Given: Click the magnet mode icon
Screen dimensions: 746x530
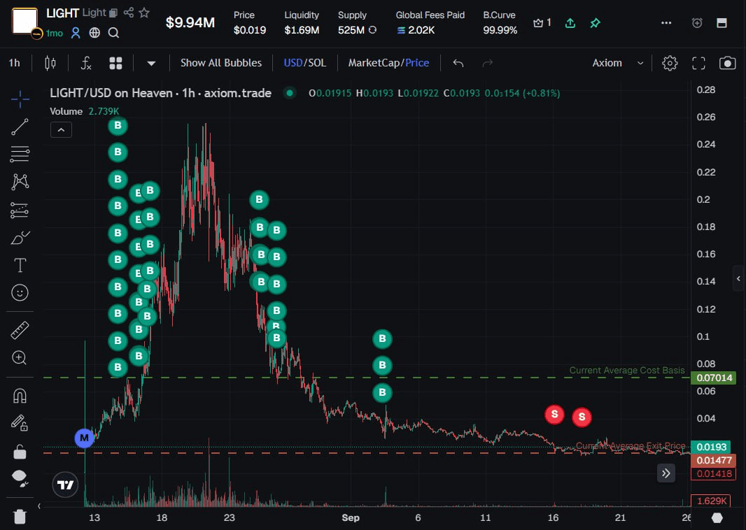Looking at the screenshot, I should coord(20,396).
